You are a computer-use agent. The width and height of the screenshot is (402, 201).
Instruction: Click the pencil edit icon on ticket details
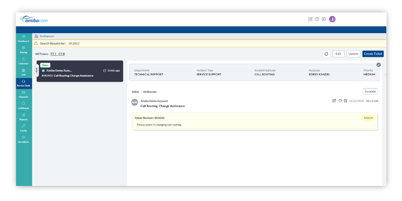click(x=379, y=65)
